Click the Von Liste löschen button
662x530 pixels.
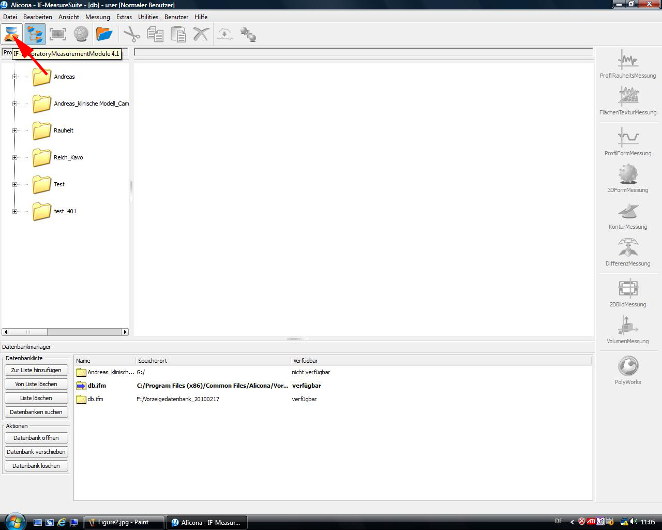(x=36, y=384)
